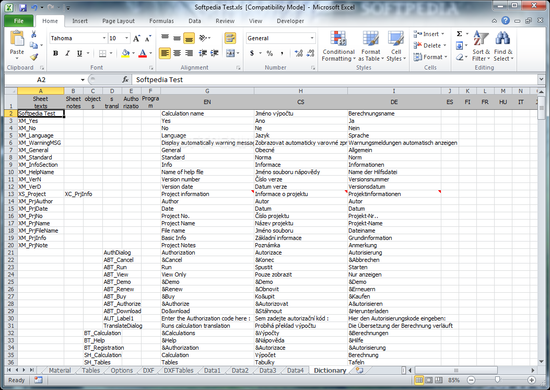This screenshot has height=390, width=550.
Task: Apply Accounting dollar number format
Action: click(252, 53)
